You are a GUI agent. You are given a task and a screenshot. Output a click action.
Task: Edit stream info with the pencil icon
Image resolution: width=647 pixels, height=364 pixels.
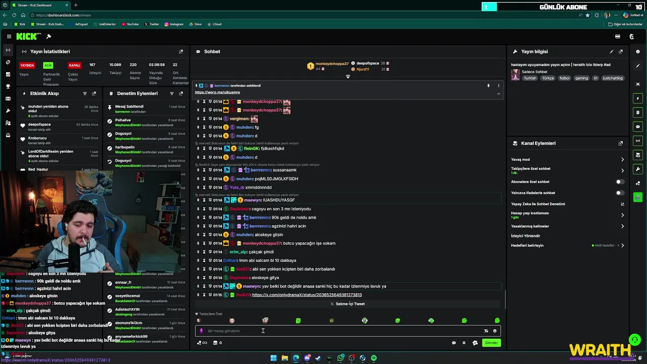pos(612,52)
